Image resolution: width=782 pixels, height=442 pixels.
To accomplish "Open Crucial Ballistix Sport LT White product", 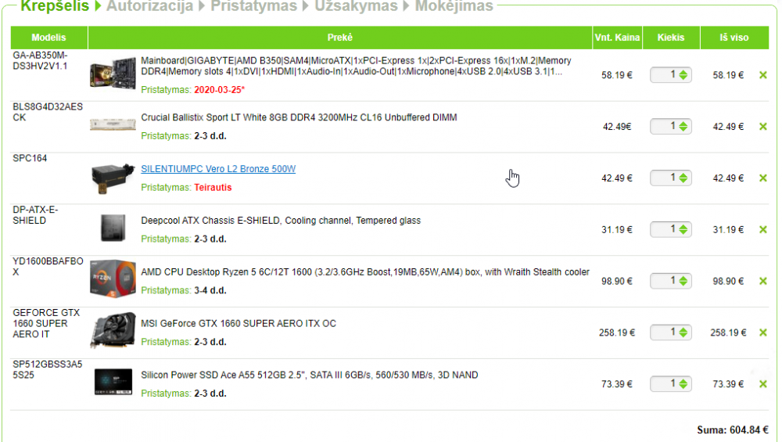I will click(299, 117).
